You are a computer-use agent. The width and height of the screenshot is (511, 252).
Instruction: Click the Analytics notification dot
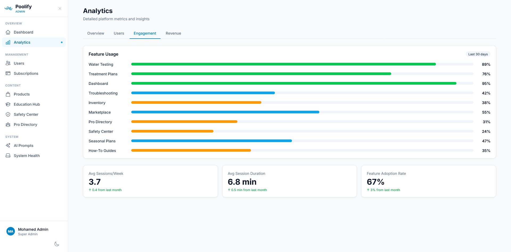(x=61, y=42)
